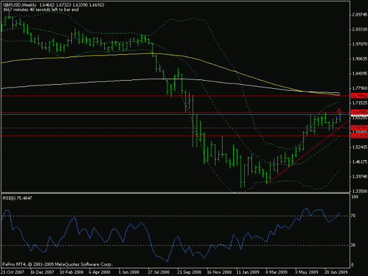368x276 pixels.
Task: Click the RSI scale value 30
Action: [x=353, y=245]
